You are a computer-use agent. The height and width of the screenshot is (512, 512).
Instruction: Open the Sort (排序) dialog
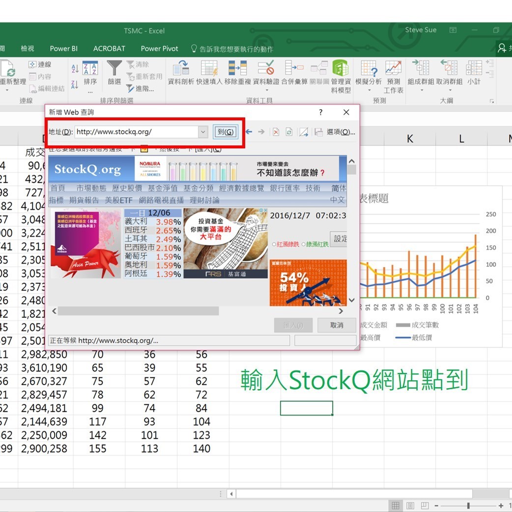point(90,73)
